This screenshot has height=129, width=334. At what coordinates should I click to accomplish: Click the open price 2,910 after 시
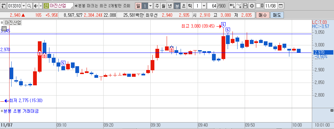(x=205, y=15)
